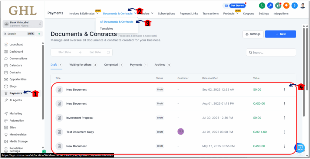This screenshot has width=310, height=159.
Task: Open the Test Document Copy document
Action: 80,132
